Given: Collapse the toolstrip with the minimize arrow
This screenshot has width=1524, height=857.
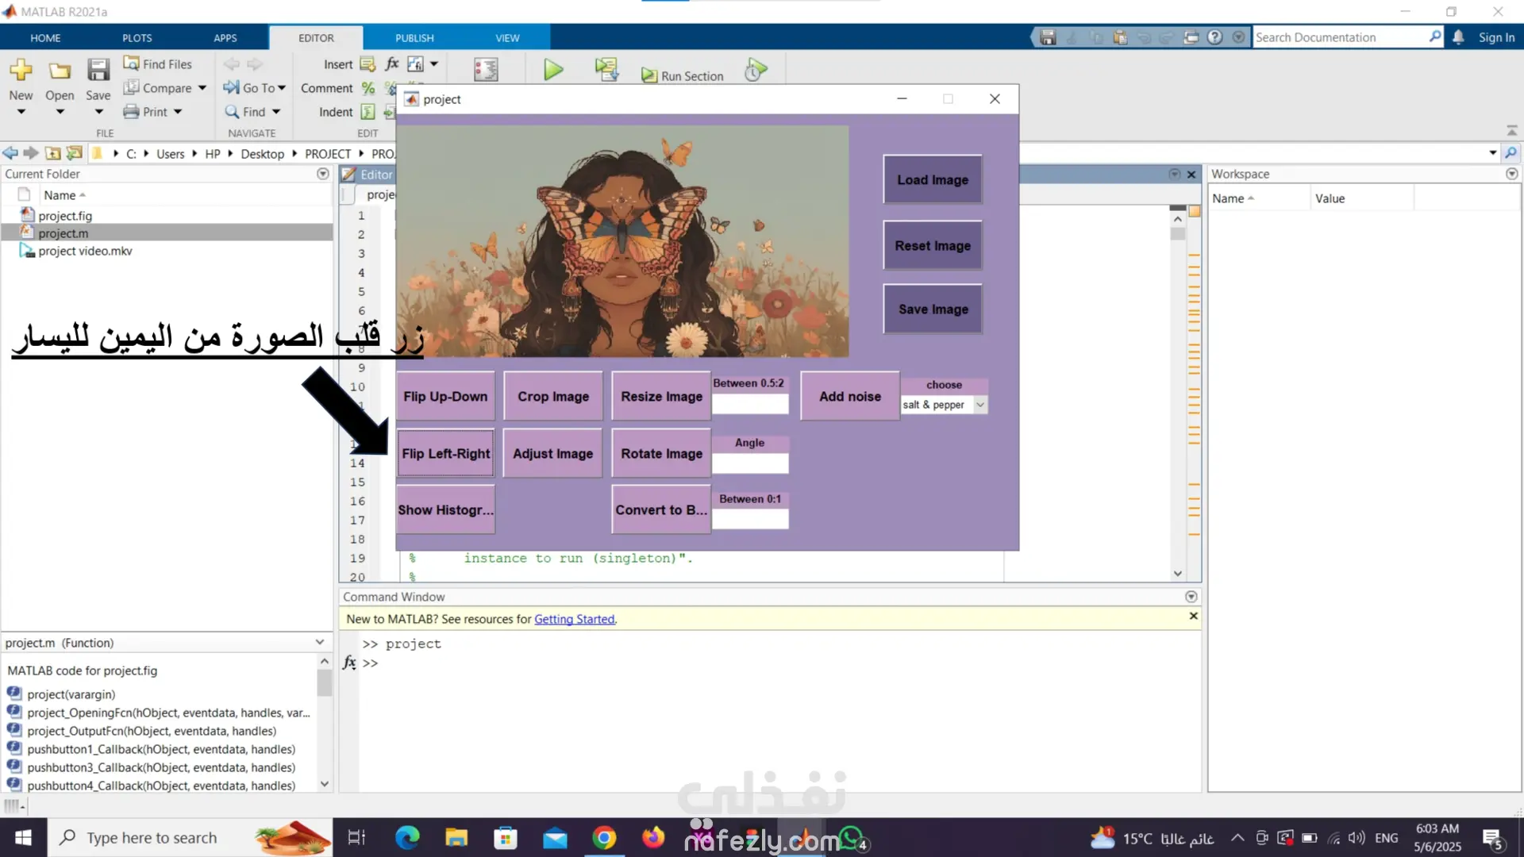Looking at the screenshot, I should pos(1512,130).
